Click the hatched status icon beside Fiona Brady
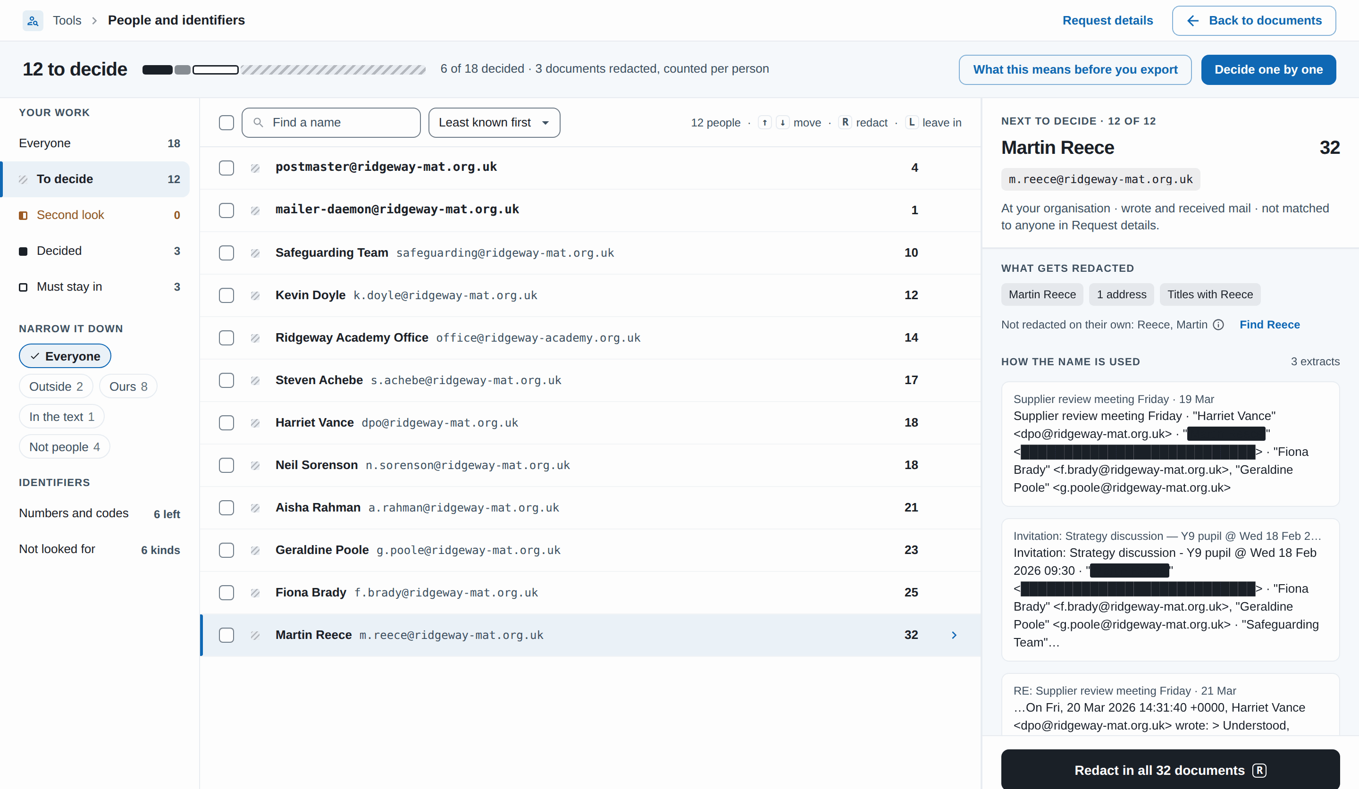Image resolution: width=1359 pixels, height=789 pixels. click(x=255, y=593)
